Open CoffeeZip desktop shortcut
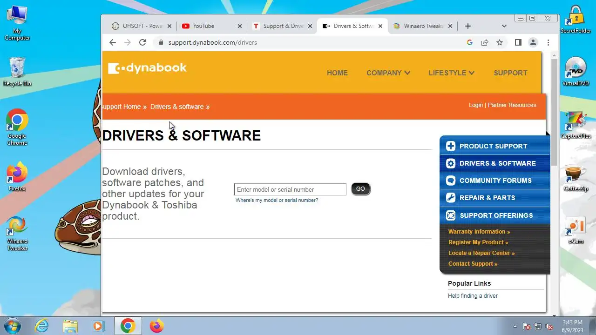This screenshot has width=596, height=335. coord(576,177)
